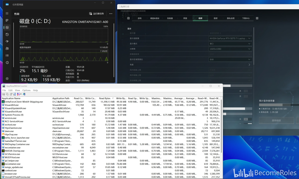Open 显示器 BOE0D55 dropdown
This screenshot has height=179, width=299.
[x=230, y=33]
